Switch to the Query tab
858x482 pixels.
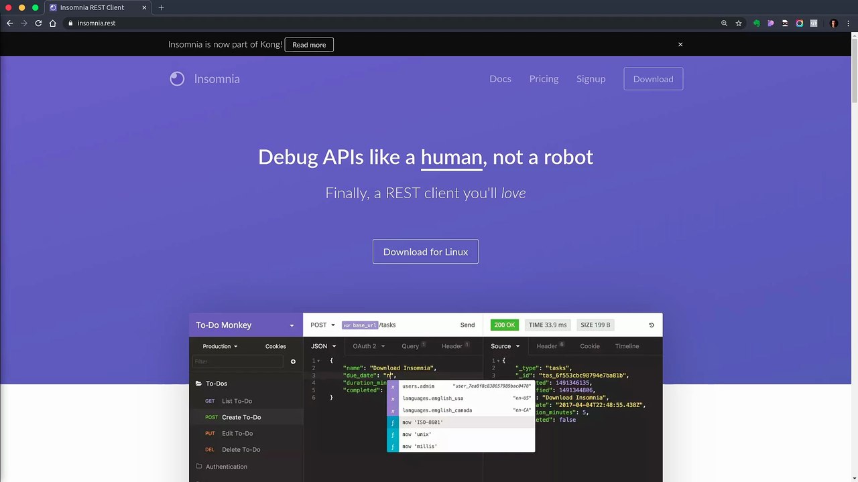pyautogui.click(x=414, y=346)
